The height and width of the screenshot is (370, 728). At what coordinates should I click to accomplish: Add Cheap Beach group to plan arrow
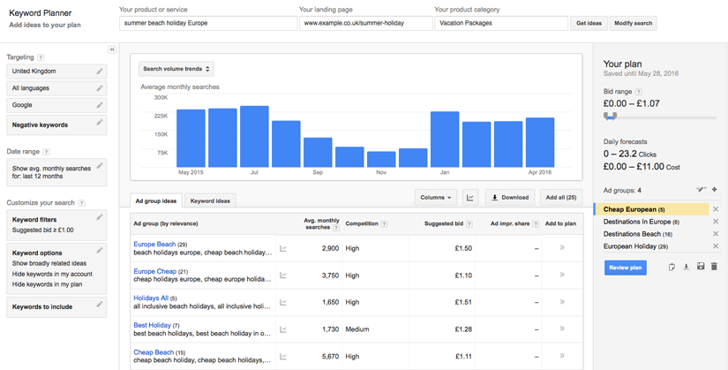point(562,356)
